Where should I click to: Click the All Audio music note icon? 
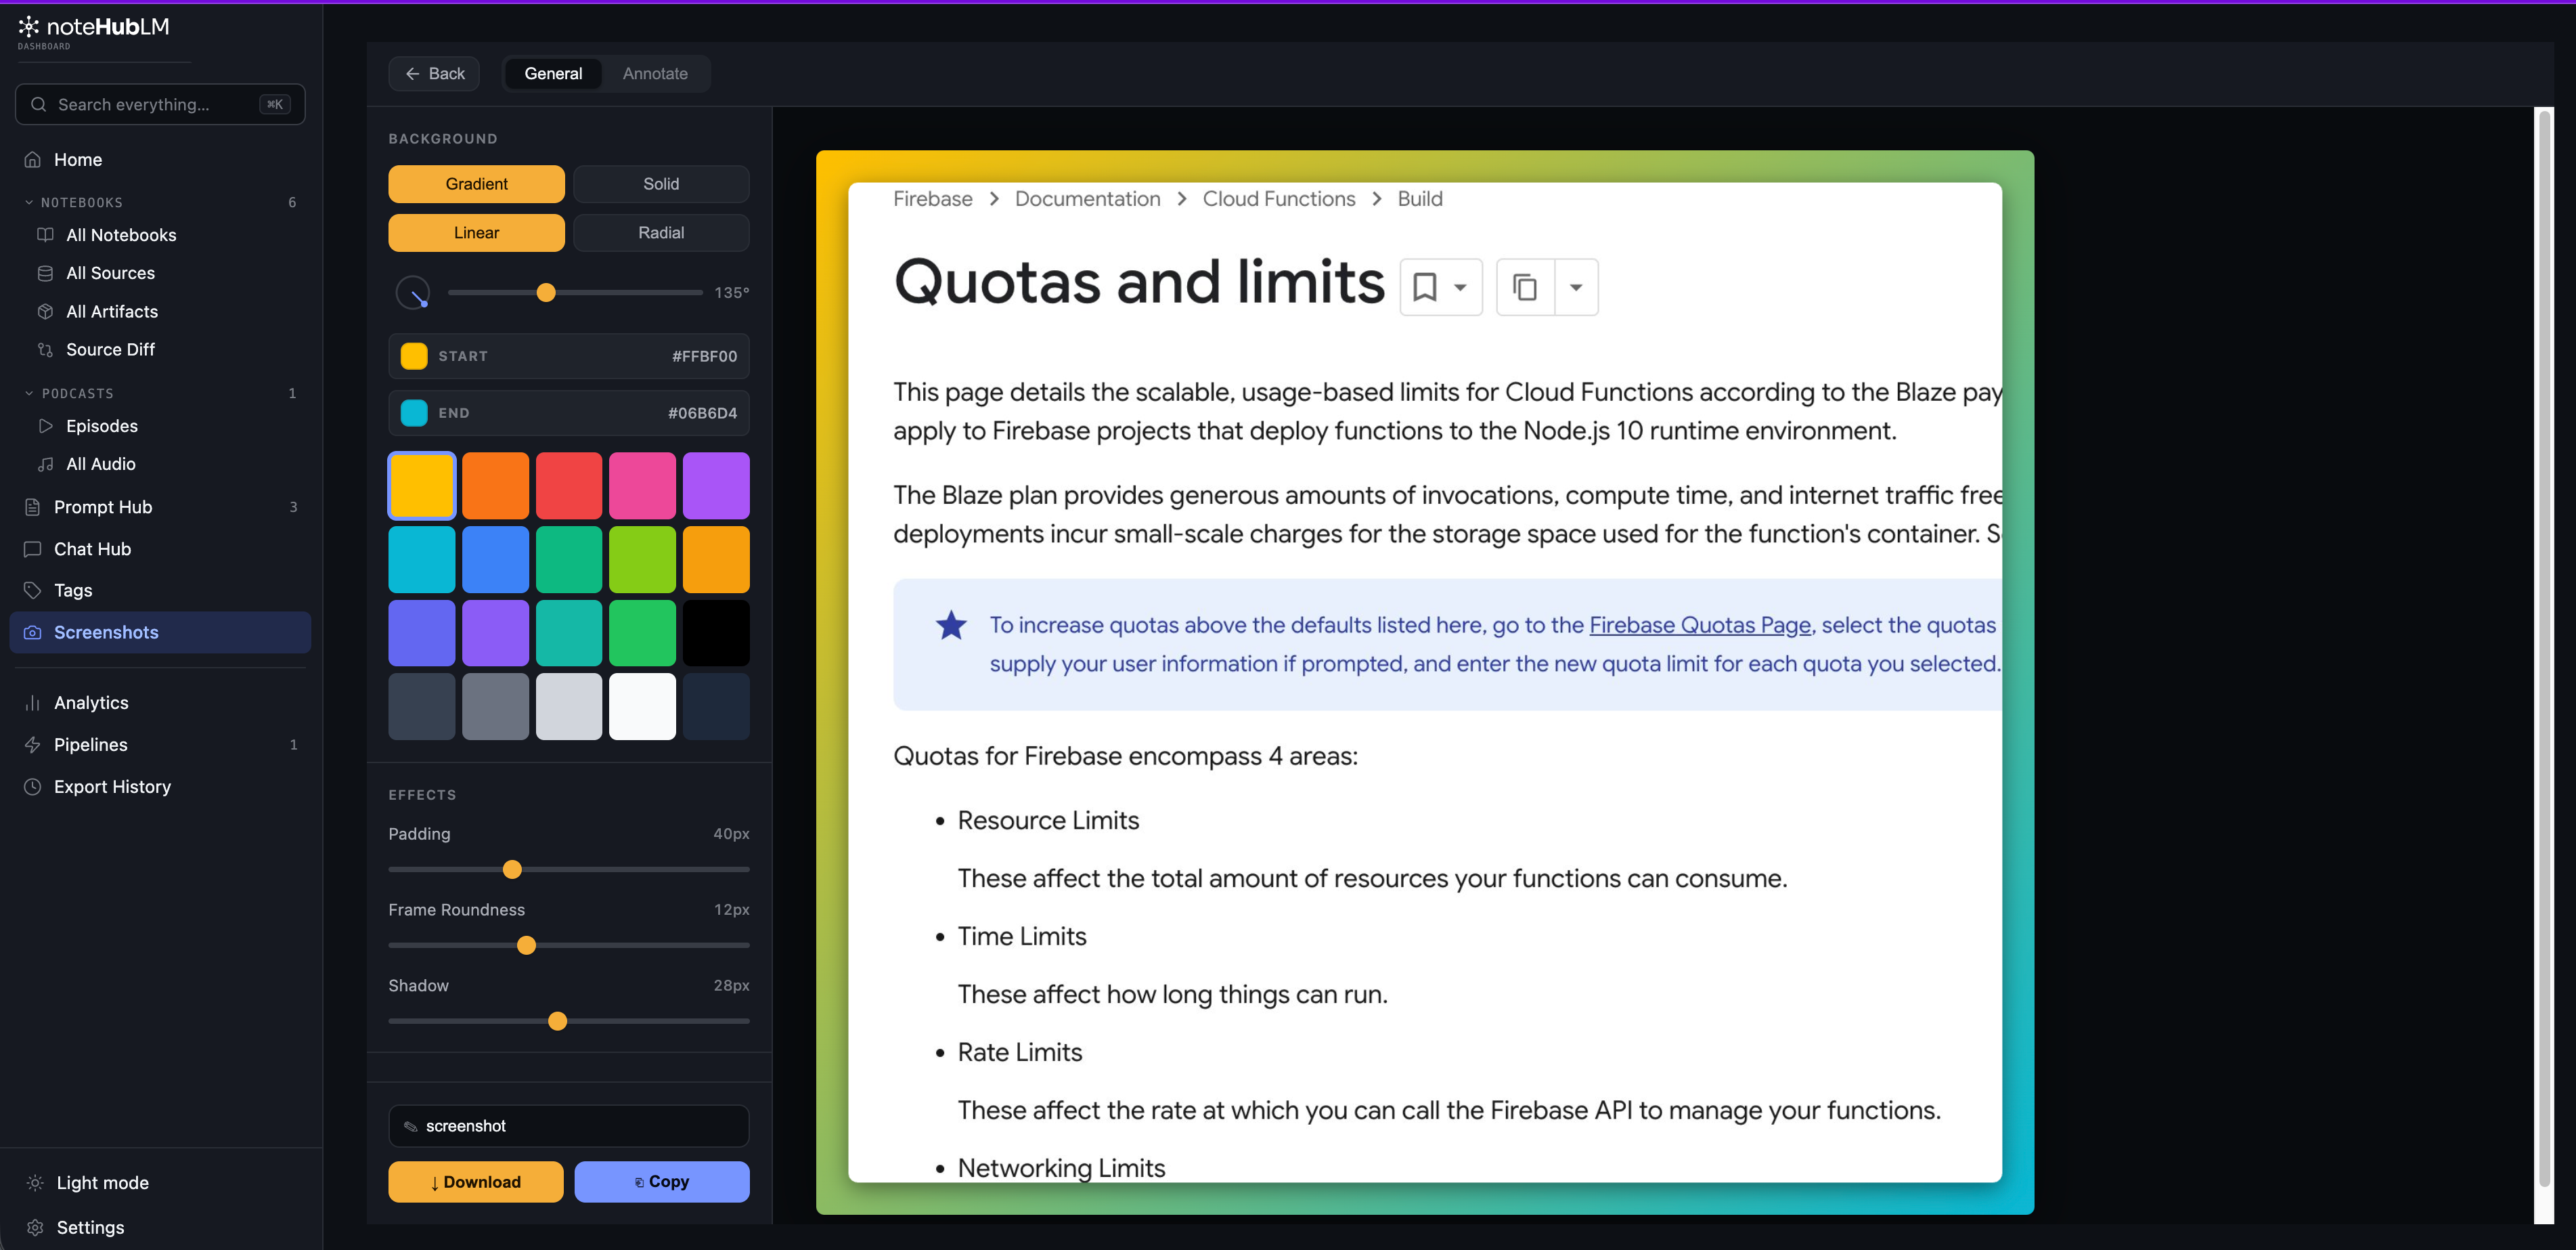point(45,463)
